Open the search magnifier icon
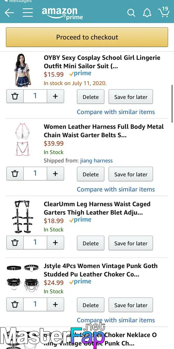The width and height of the screenshot is (174, 349). pyautogui.click(x=131, y=13)
